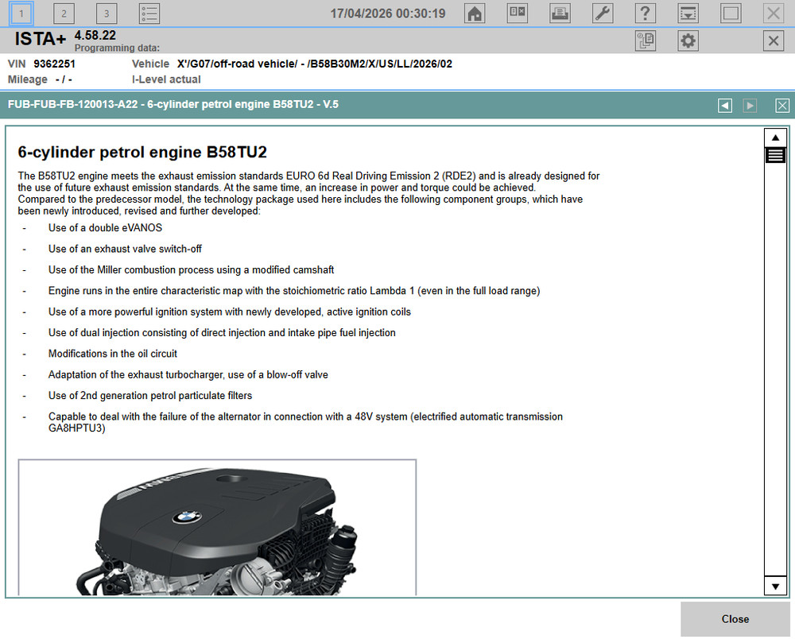Open the ISTA home screen icon

pos(475,13)
